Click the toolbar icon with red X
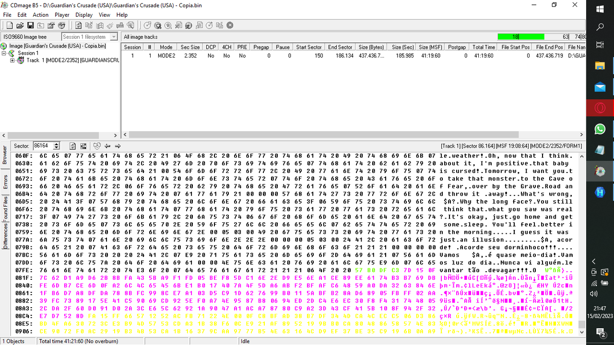This screenshot has height=345, width=614. (x=89, y=25)
